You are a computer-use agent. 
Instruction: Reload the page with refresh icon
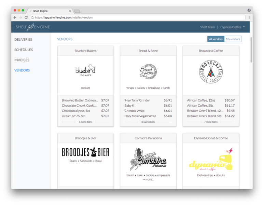coord(26,17)
